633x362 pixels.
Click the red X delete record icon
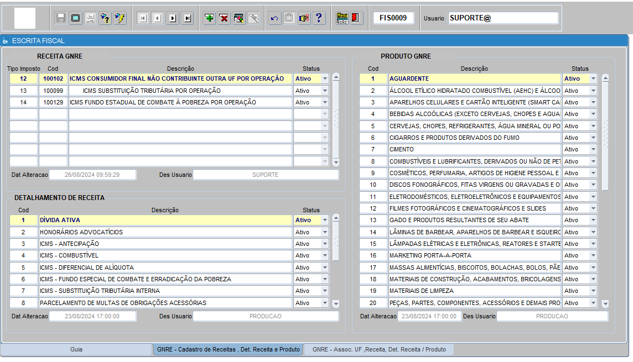pos(224,18)
